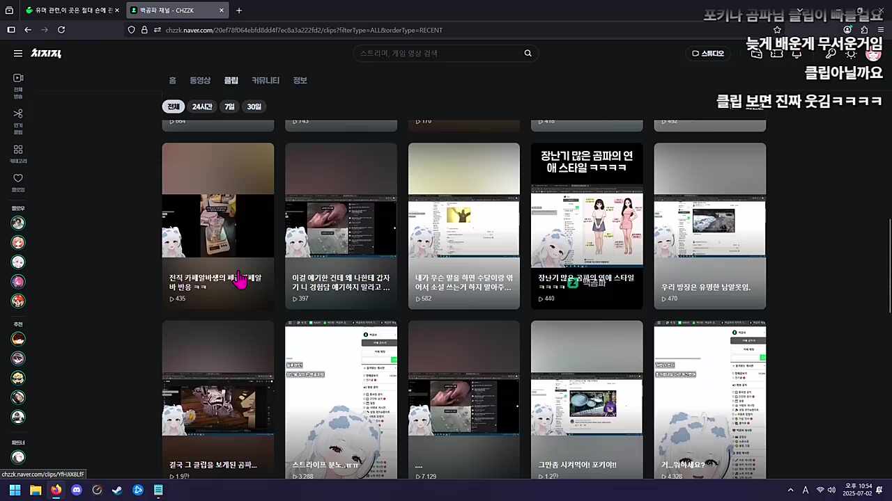Switch to the 홈 tab
The height and width of the screenshot is (501, 892).
172,81
